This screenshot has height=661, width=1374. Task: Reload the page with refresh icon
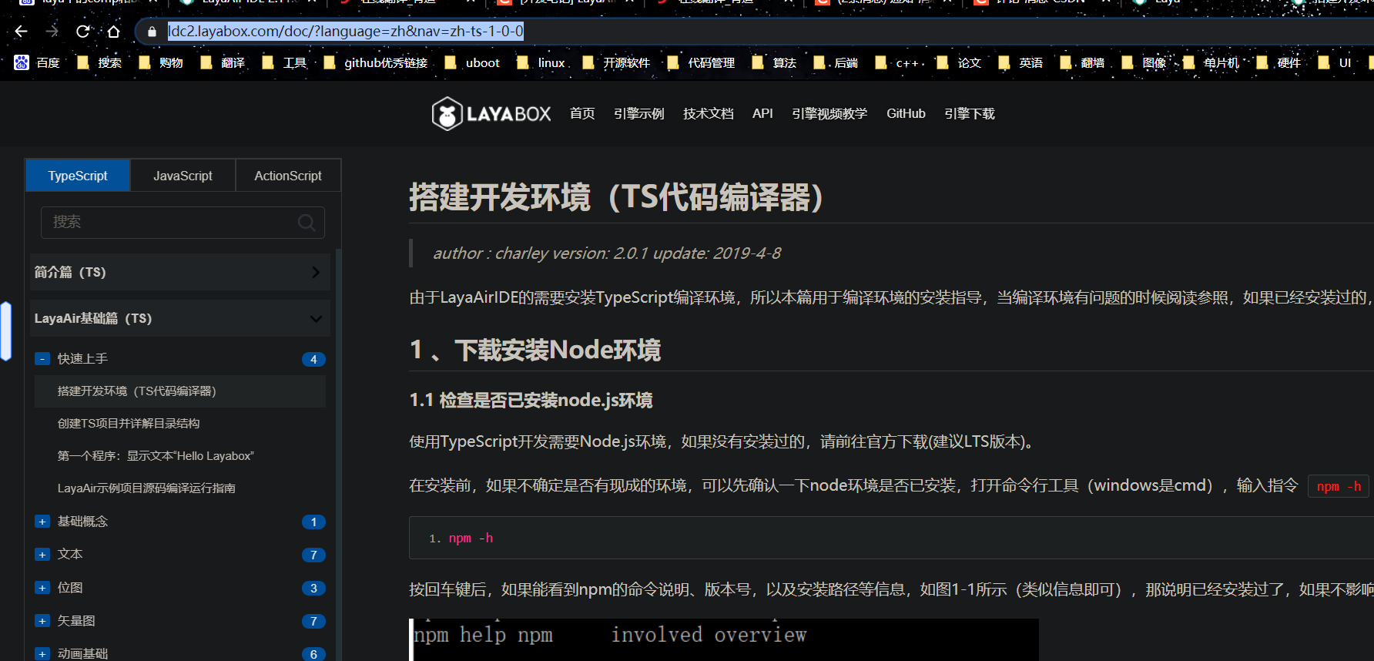click(x=83, y=32)
